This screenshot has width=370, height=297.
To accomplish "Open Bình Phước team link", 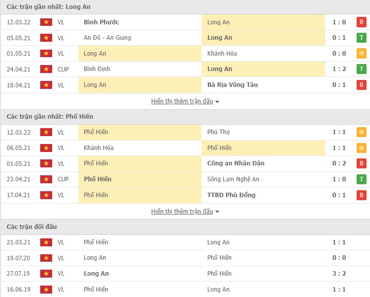I will [101, 22].
